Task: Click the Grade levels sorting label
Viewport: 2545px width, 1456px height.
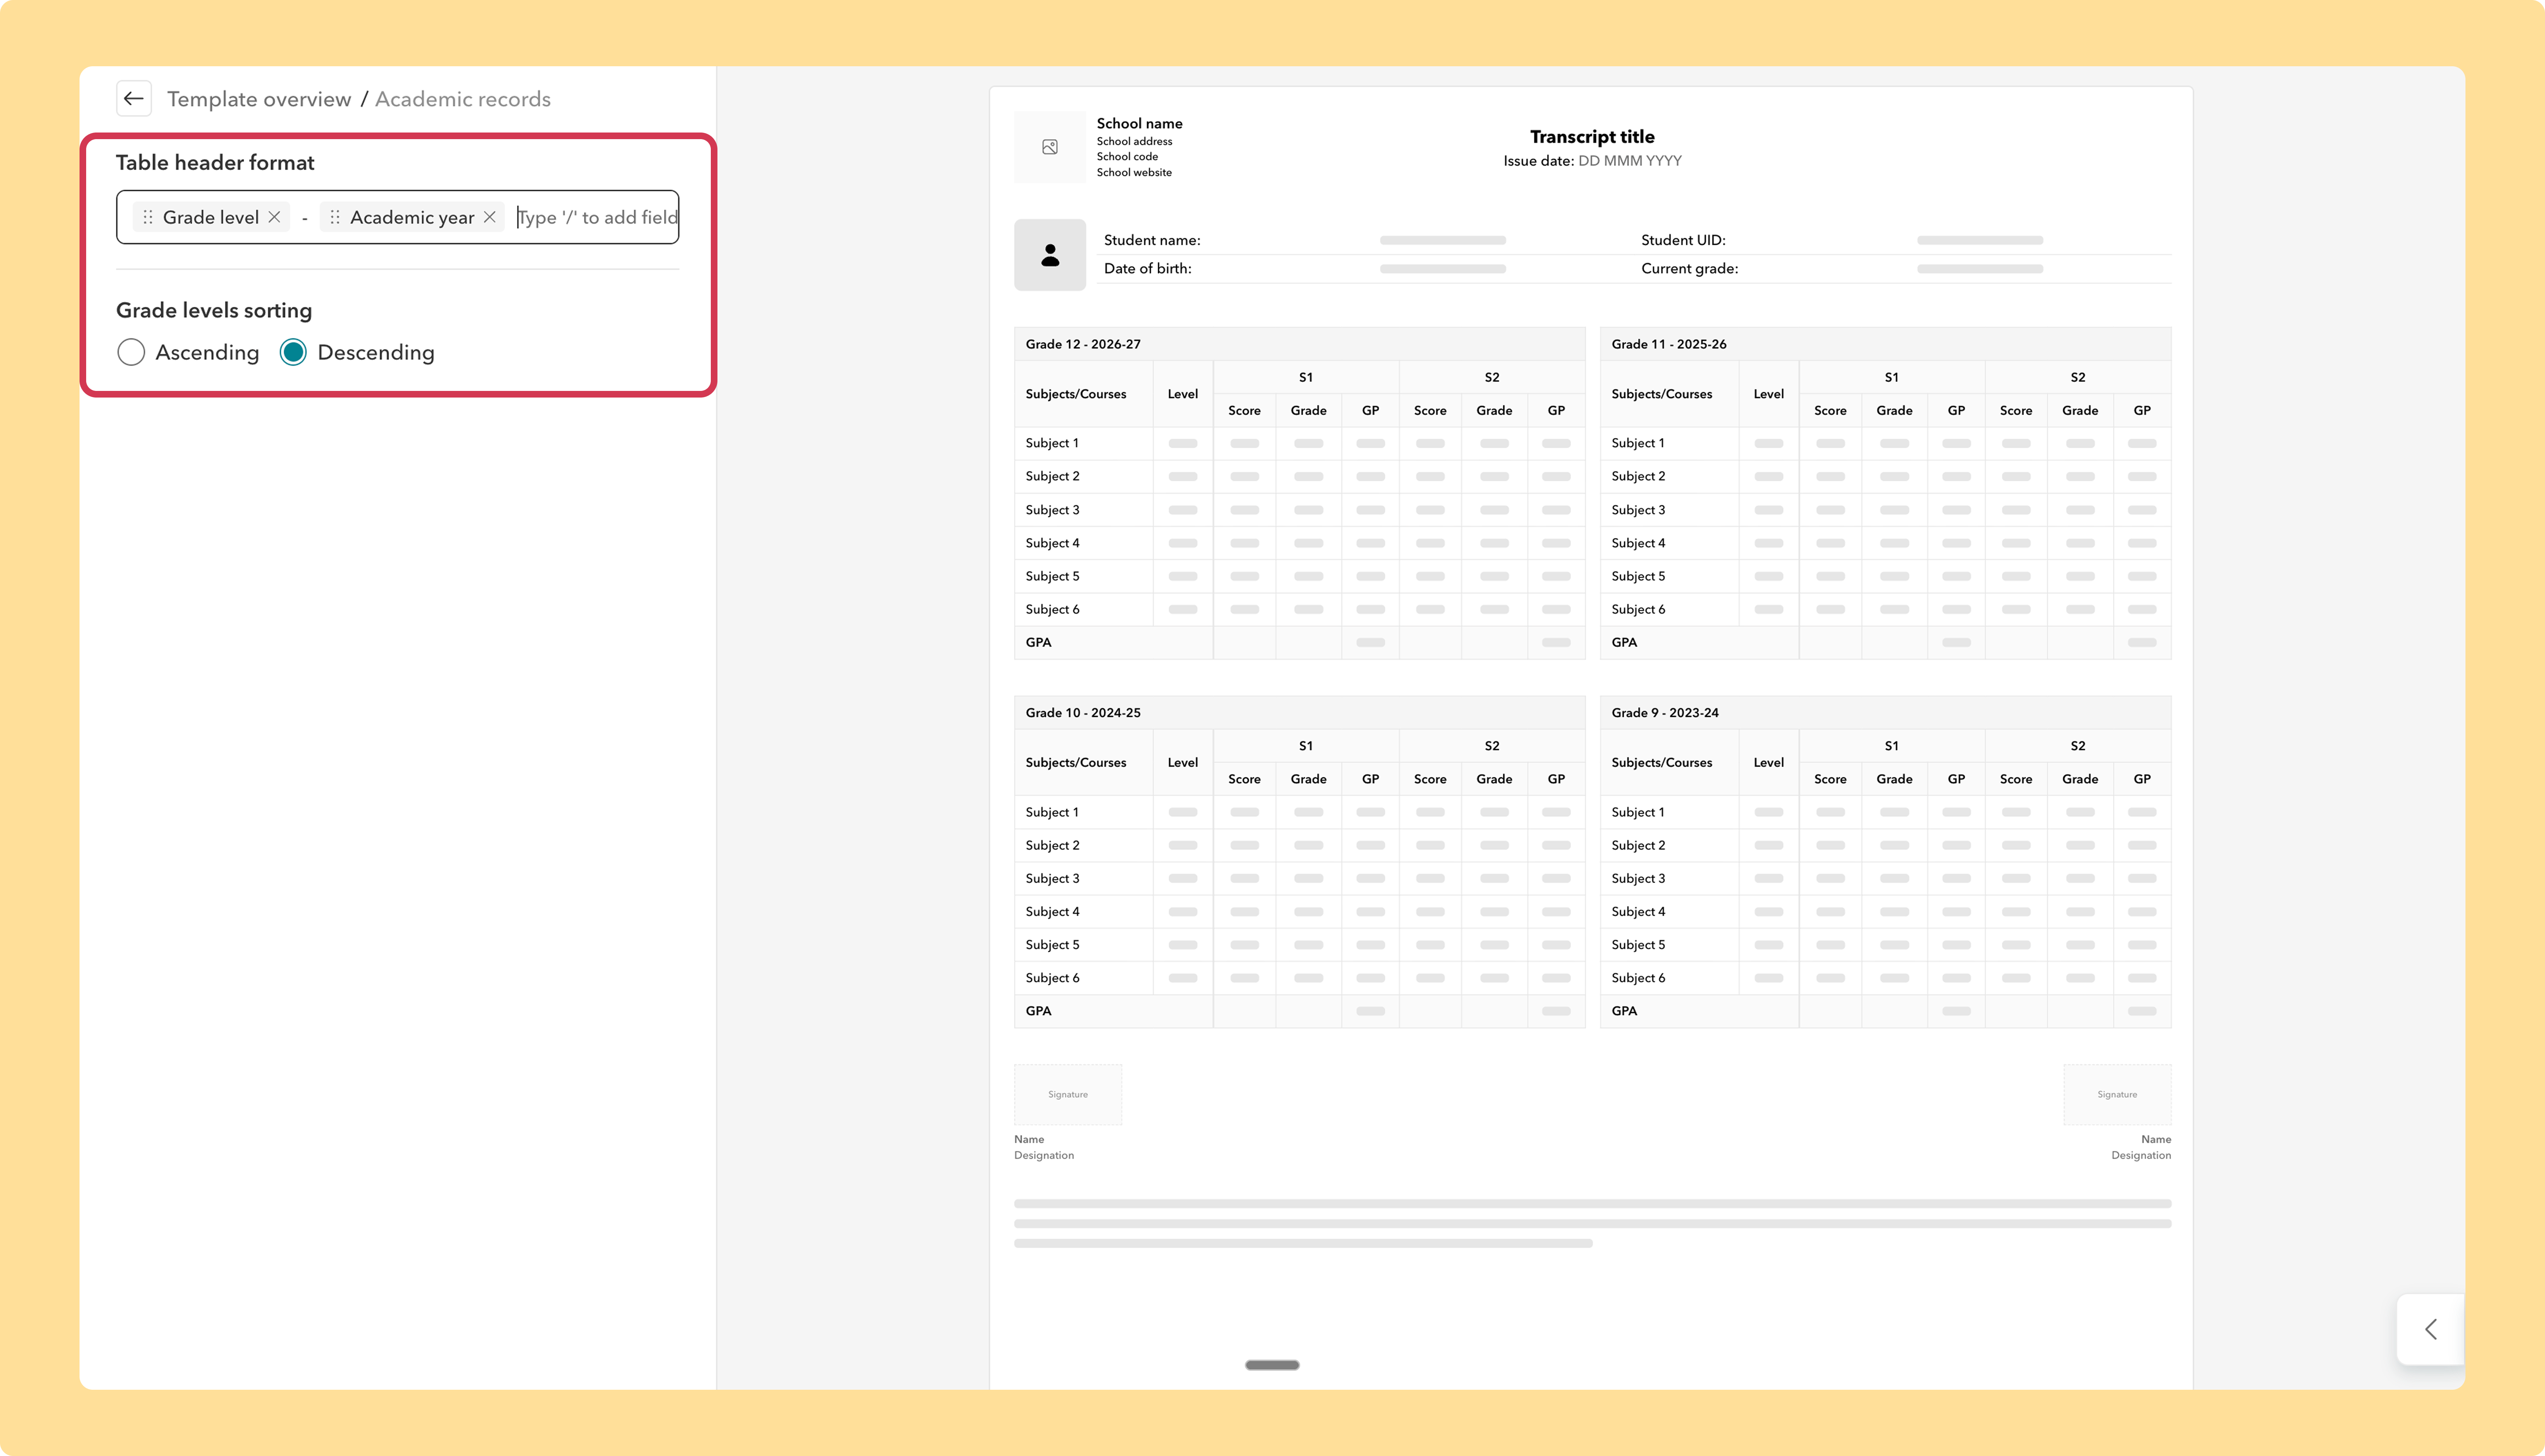Action: click(214, 310)
